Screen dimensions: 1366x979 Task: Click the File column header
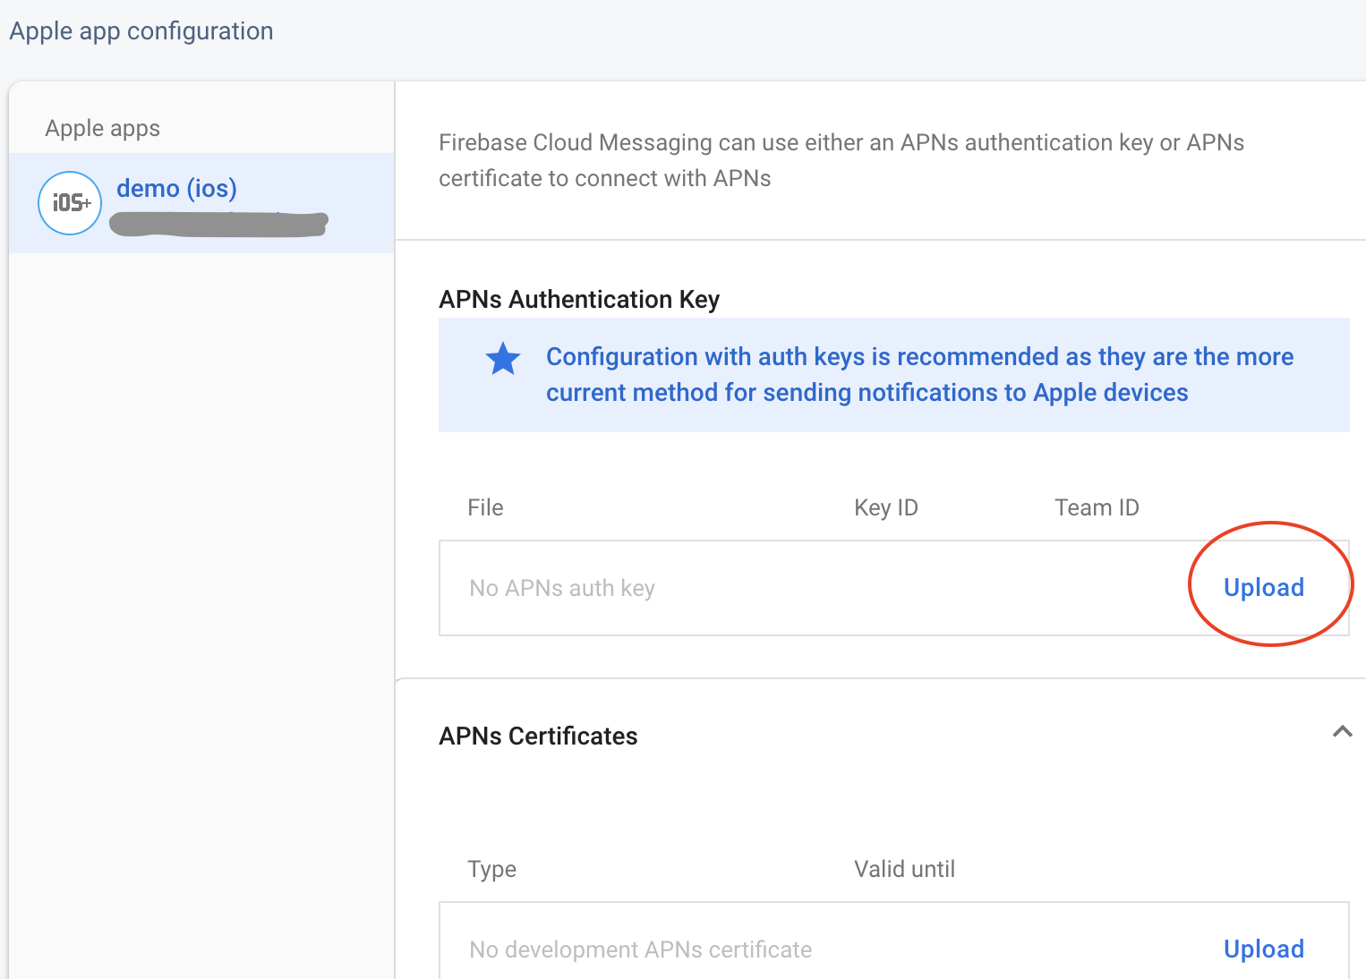click(x=485, y=507)
